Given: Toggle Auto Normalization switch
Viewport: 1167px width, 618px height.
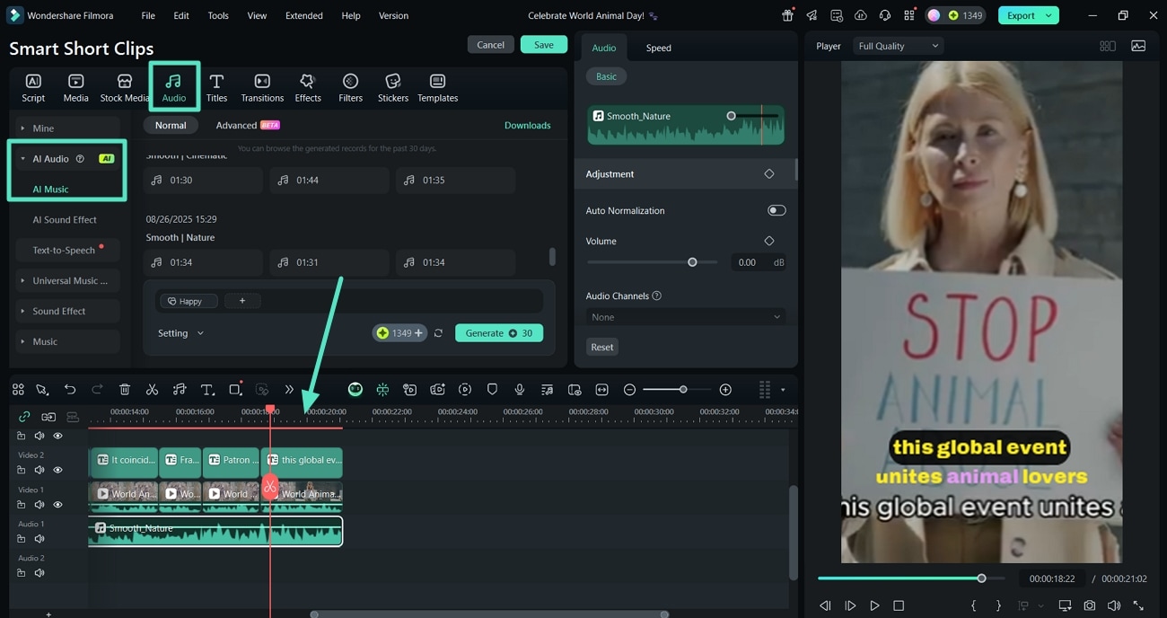Looking at the screenshot, I should [x=777, y=210].
